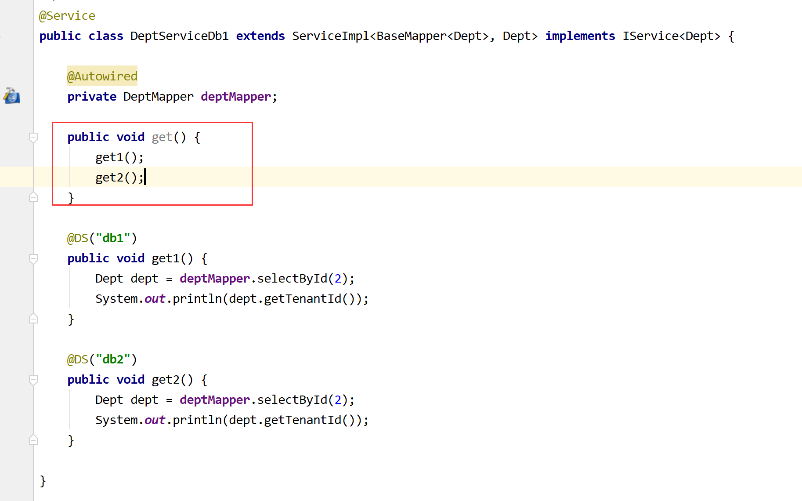The height and width of the screenshot is (501, 802).
Task: Click the fold marker at get2()'s closing brace
Action: pyautogui.click(x=33, y=439)
